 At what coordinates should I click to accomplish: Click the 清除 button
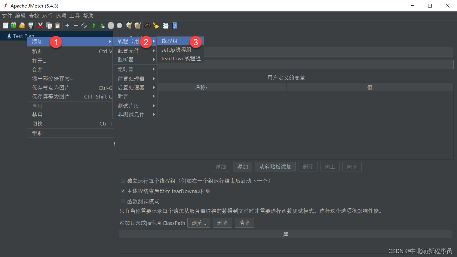coord(244,223)
